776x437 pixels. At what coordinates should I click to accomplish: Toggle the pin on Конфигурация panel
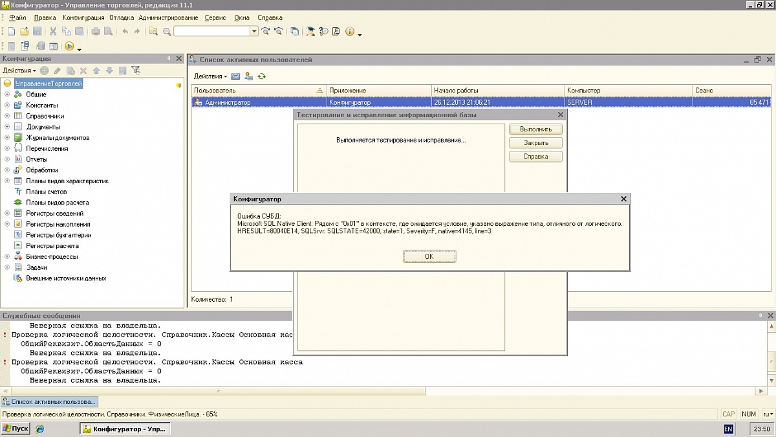169,59
